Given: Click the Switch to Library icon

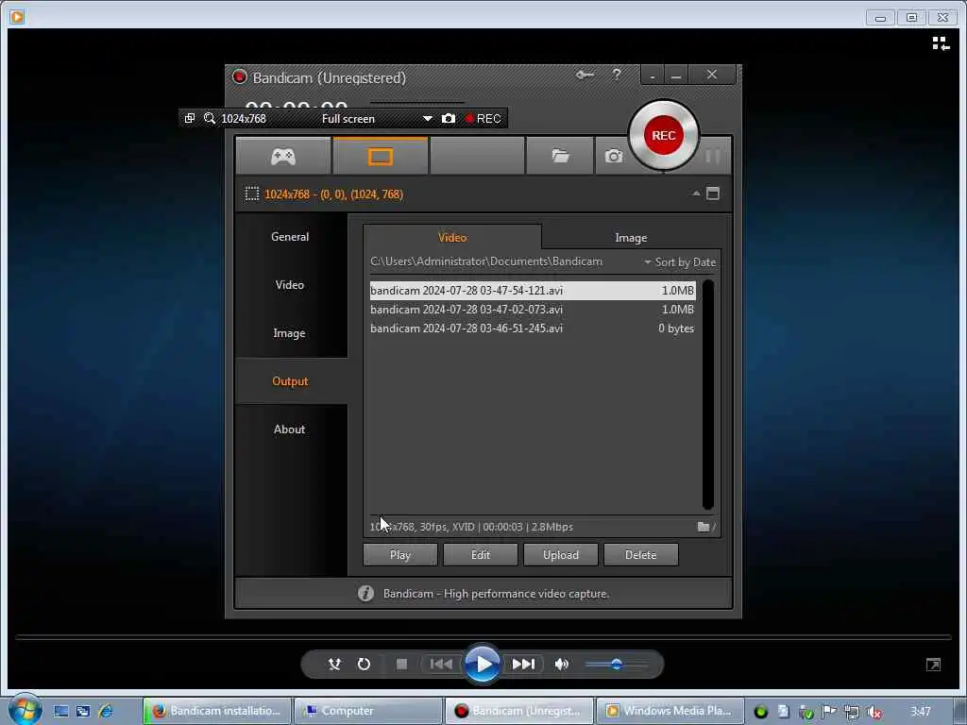Looking at the screenshot, I should tap(941, 43).
